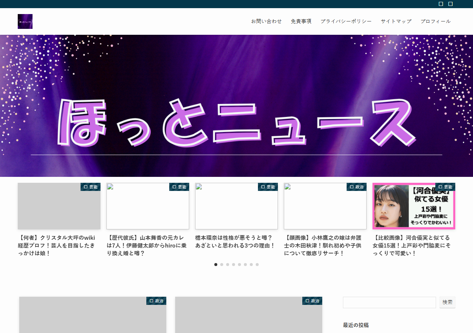Read 橋本環奈は性格が悪そうと噂 title
The width and height of the screenshot is (473, 333).
point(235,242)
